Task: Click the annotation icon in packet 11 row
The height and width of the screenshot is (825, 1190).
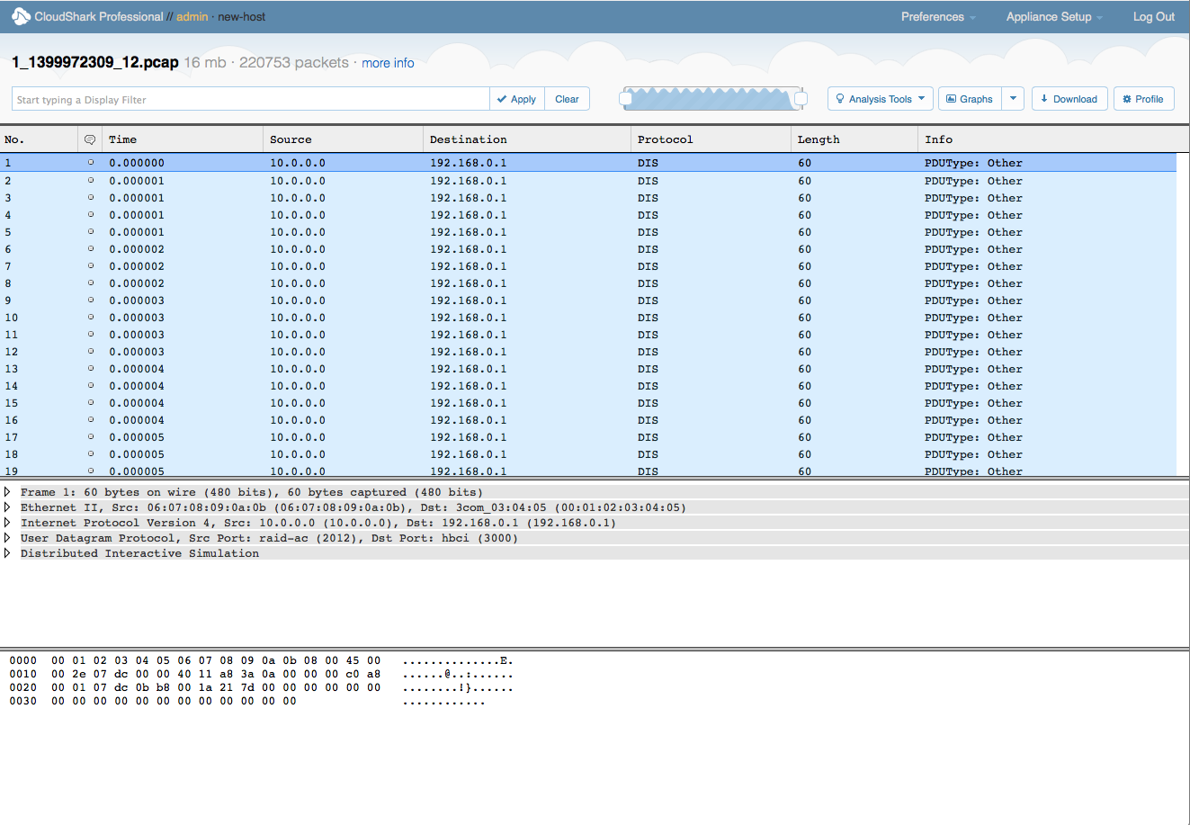Action: tap(90, 334)
